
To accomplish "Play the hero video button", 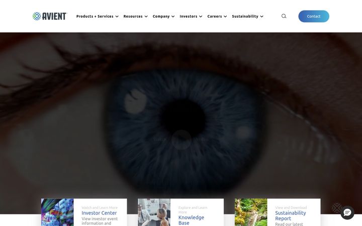I will (182, 140).
